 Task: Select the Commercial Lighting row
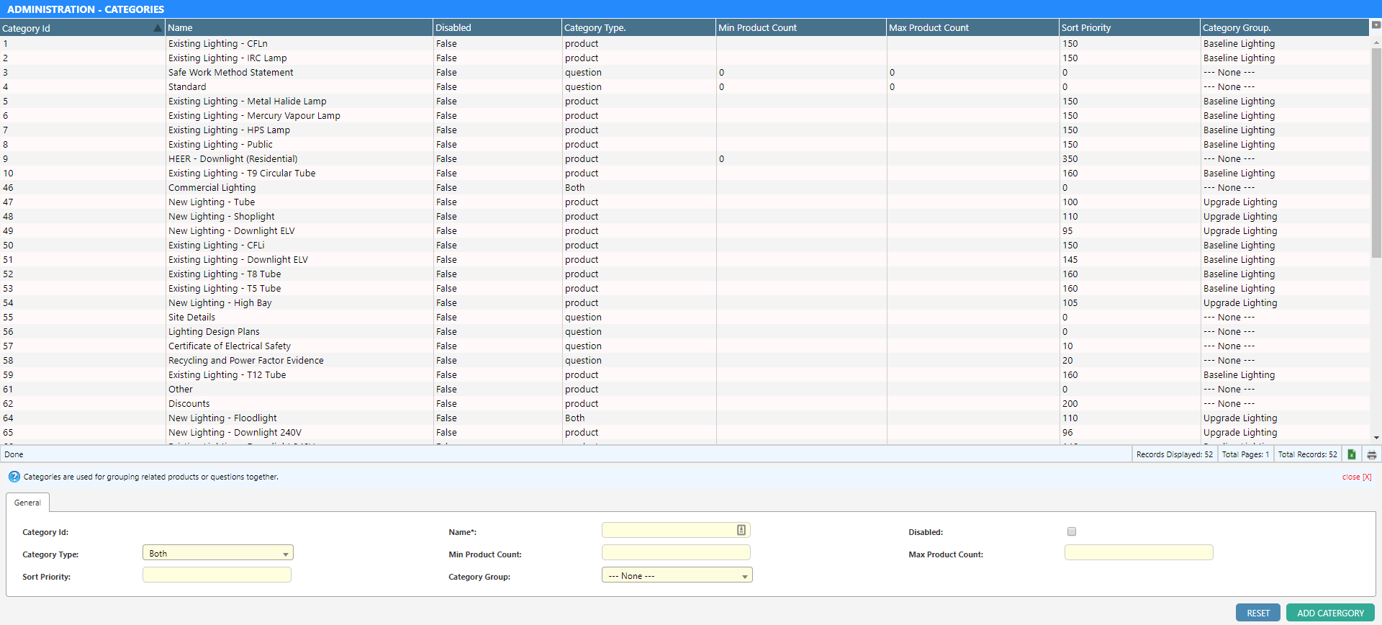[x=212, y=188]
